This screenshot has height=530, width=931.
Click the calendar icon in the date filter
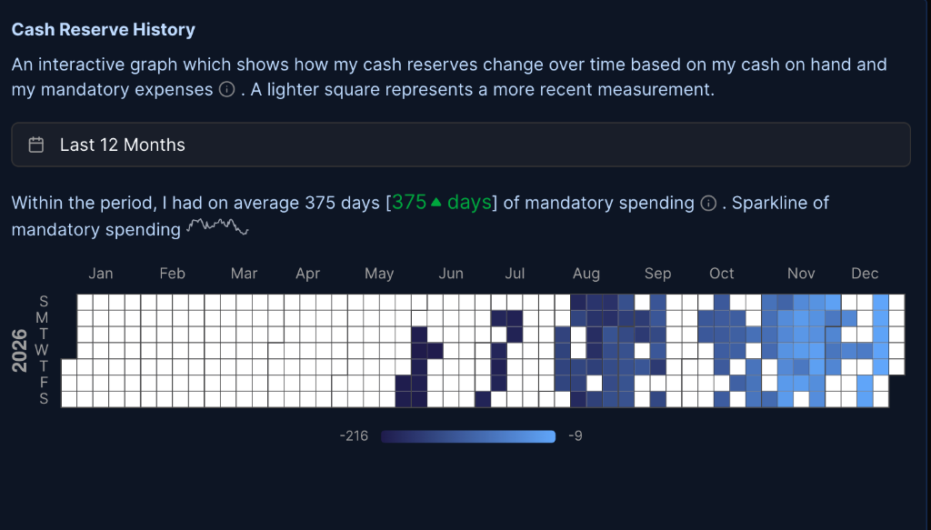(35, 144)
